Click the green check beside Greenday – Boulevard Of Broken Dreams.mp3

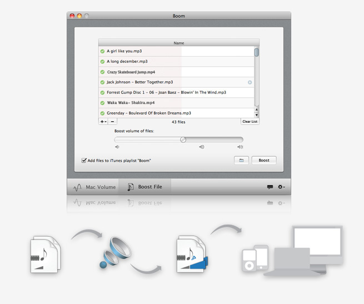click(102, 113)
